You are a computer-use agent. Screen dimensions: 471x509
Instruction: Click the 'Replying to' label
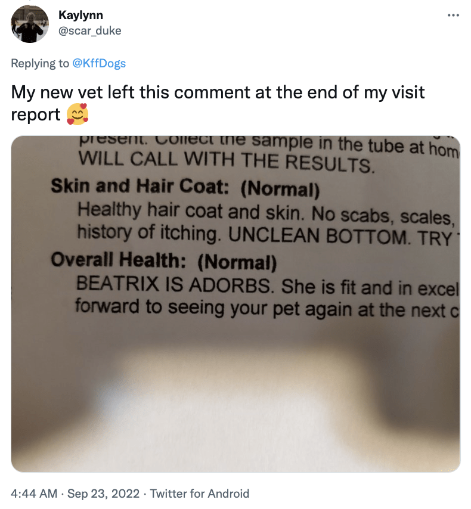(x=40, y=63)
